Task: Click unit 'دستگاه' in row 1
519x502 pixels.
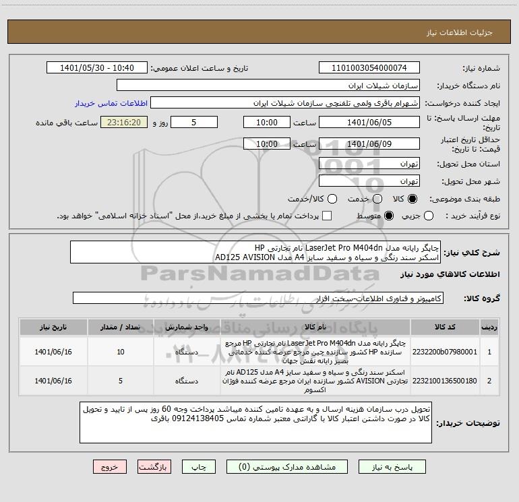Action: tap(187, 352)
